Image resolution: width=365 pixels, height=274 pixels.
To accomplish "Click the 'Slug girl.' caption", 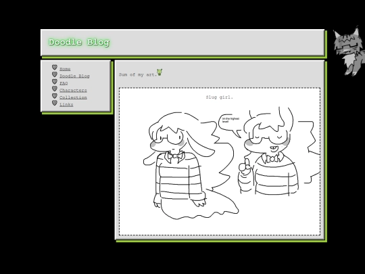I will (219, 97).
